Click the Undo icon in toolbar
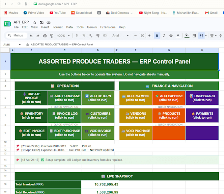224x194 pixels. [31, 36]
